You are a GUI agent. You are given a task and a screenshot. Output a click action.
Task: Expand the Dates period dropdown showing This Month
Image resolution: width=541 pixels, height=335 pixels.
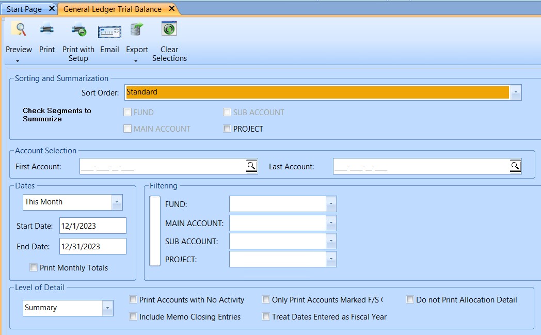coord(118,202)
